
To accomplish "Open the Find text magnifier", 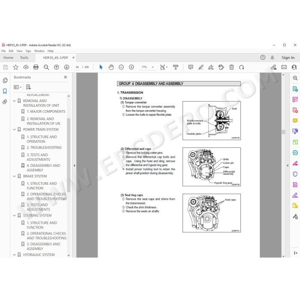I will click(x=46, y=67).
